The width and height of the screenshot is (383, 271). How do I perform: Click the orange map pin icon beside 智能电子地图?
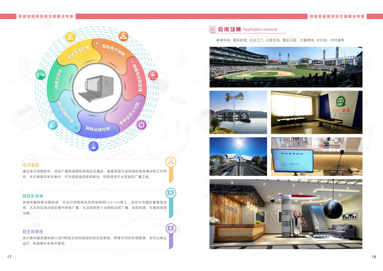point(123,36)
